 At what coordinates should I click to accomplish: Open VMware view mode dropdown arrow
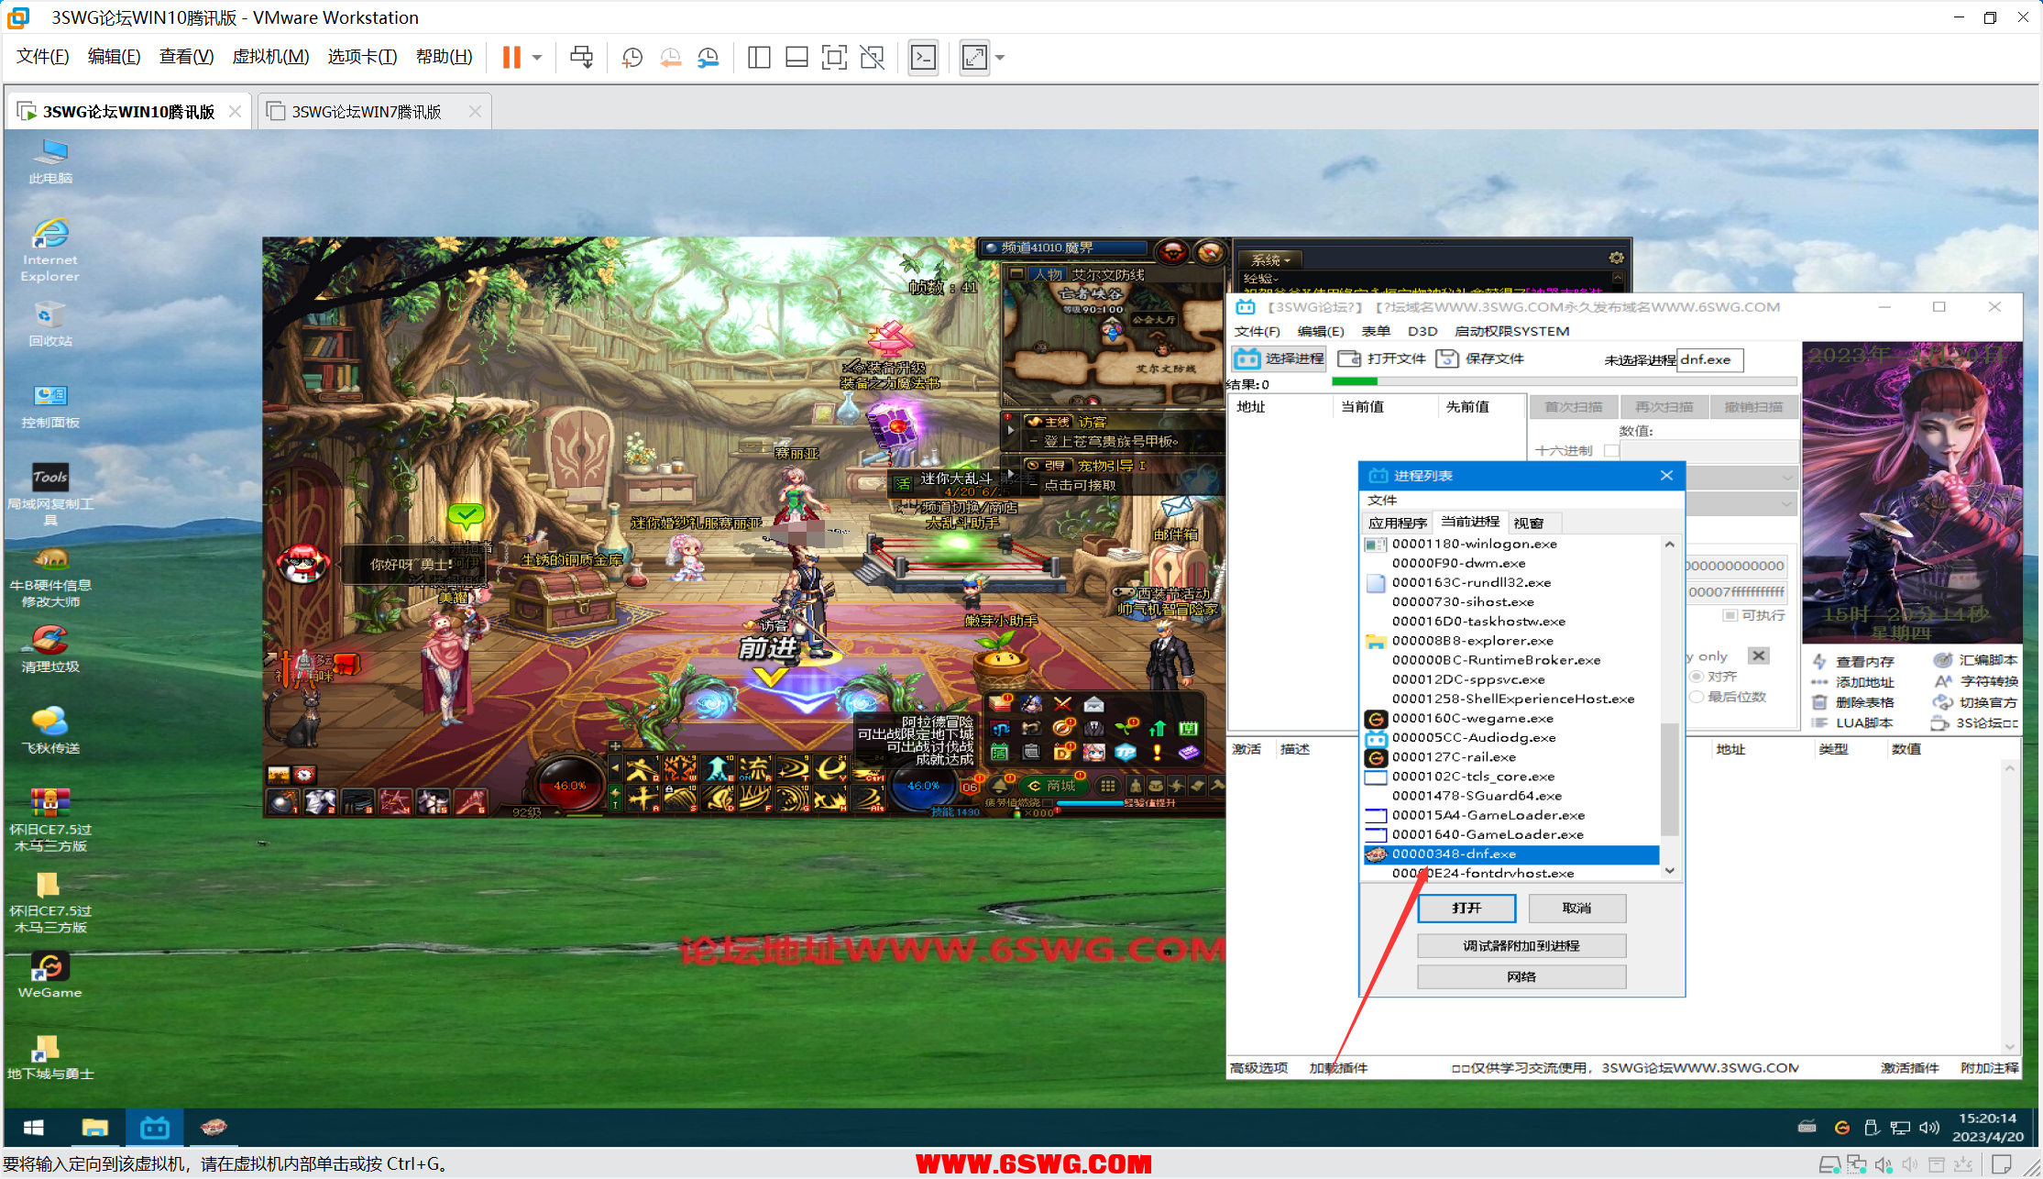coord(1000,58)
